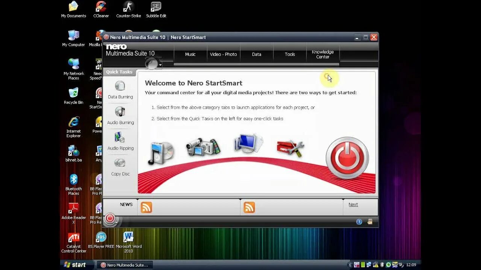481x270 pixels.
Task: Select the BS.Player FREE desktop shortcut
Action: tap(101, 241)
